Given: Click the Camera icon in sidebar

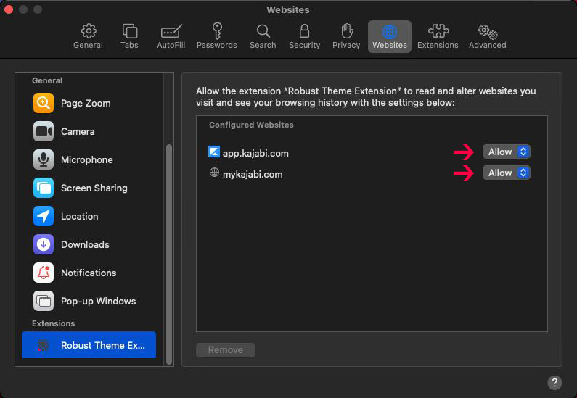Looking at the screenshot, I should pos(44,131).
